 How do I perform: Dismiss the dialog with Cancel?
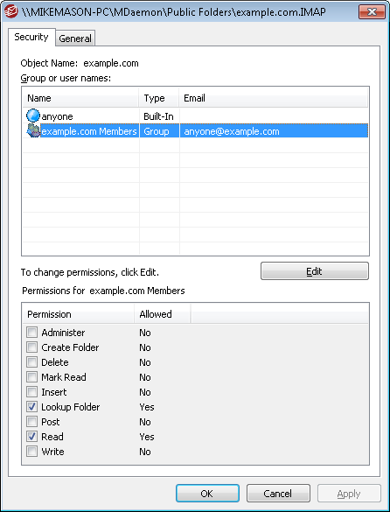tap(278, 493)
